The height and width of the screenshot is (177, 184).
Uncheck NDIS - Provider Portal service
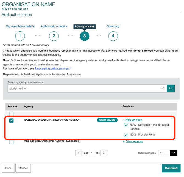(126, 135)
